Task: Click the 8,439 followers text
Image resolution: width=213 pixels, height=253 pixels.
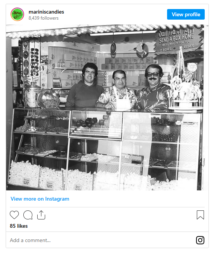Action: click(44, 18)
